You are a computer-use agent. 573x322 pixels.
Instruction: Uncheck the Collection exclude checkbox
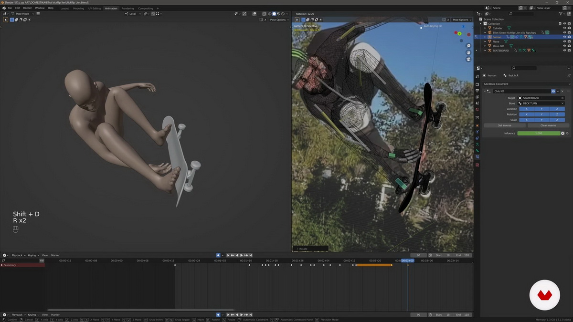560,23
